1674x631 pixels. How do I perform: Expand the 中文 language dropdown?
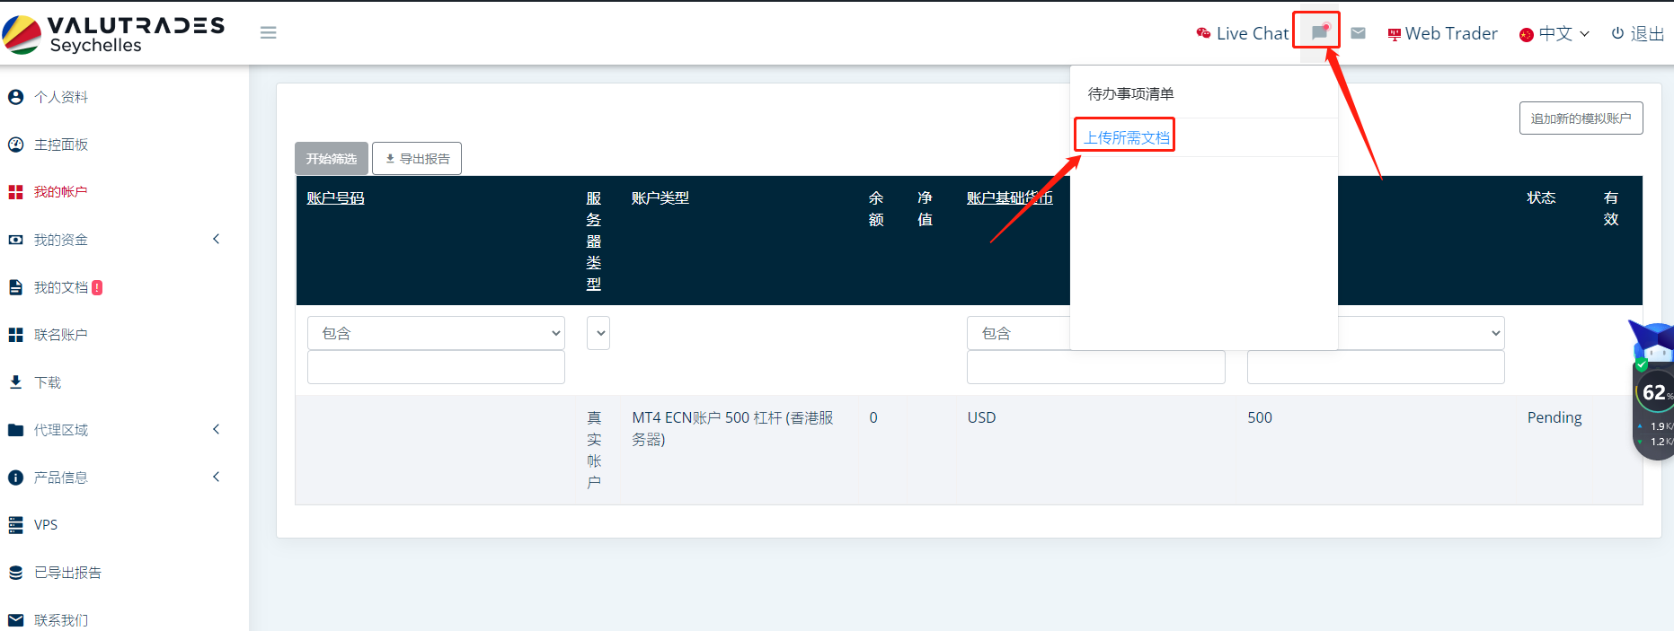1554,33
